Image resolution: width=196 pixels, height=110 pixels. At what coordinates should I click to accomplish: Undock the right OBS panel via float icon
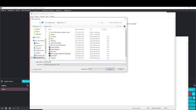(195, 86)
